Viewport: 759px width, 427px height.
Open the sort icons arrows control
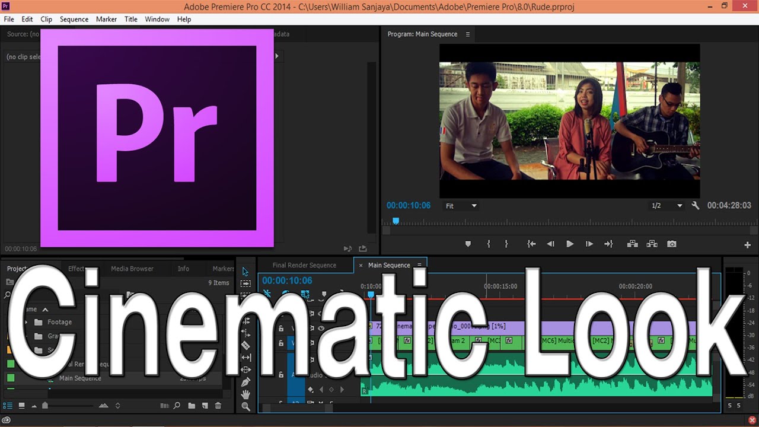point(117,406)
